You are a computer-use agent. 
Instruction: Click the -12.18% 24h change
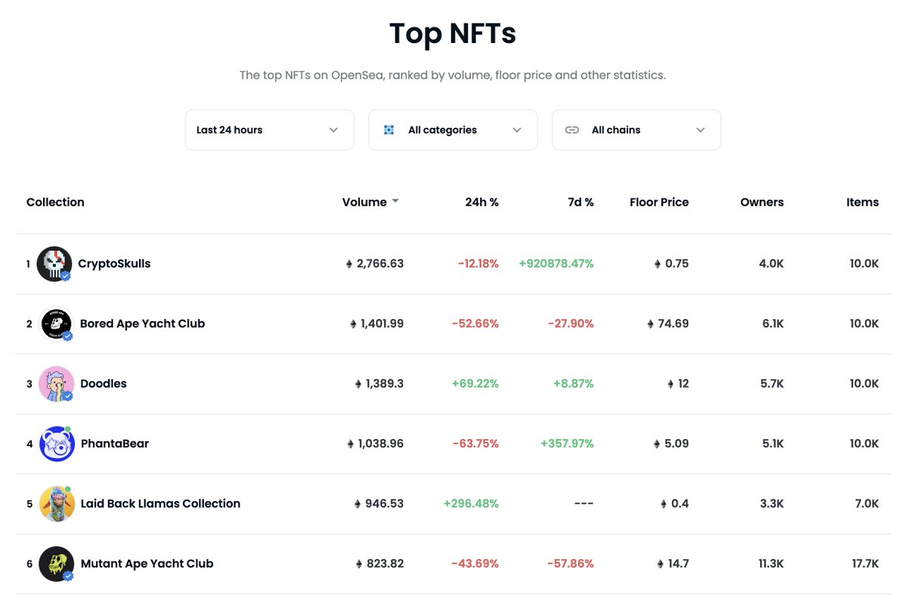coord(478,264)
